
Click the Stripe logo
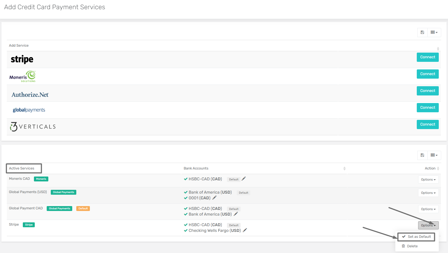click(x=22, y=59)
